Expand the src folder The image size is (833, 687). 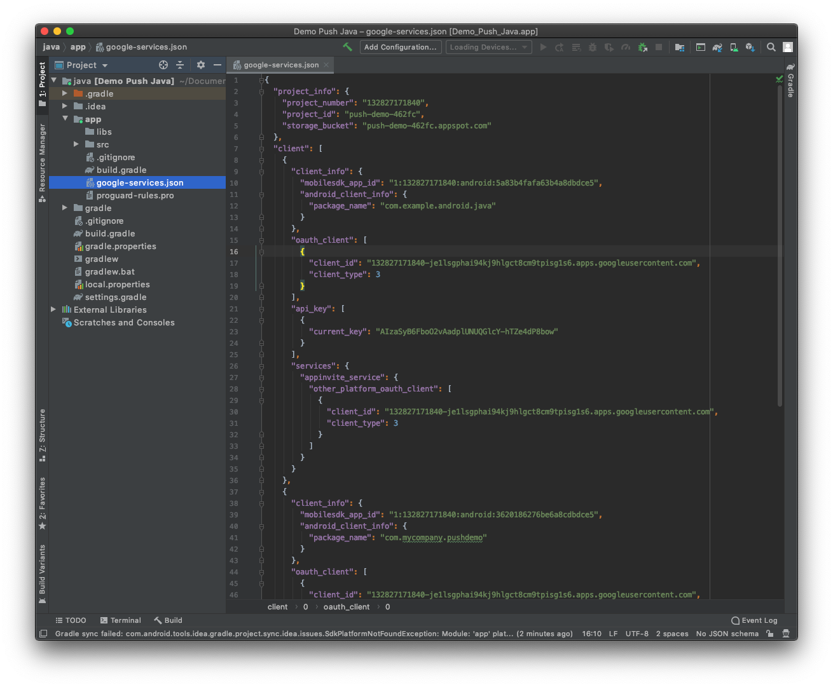[76, 144]
